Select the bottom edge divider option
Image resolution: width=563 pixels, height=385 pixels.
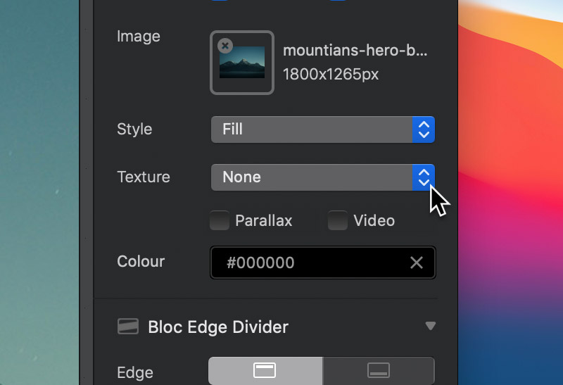(x=379, y=370)
